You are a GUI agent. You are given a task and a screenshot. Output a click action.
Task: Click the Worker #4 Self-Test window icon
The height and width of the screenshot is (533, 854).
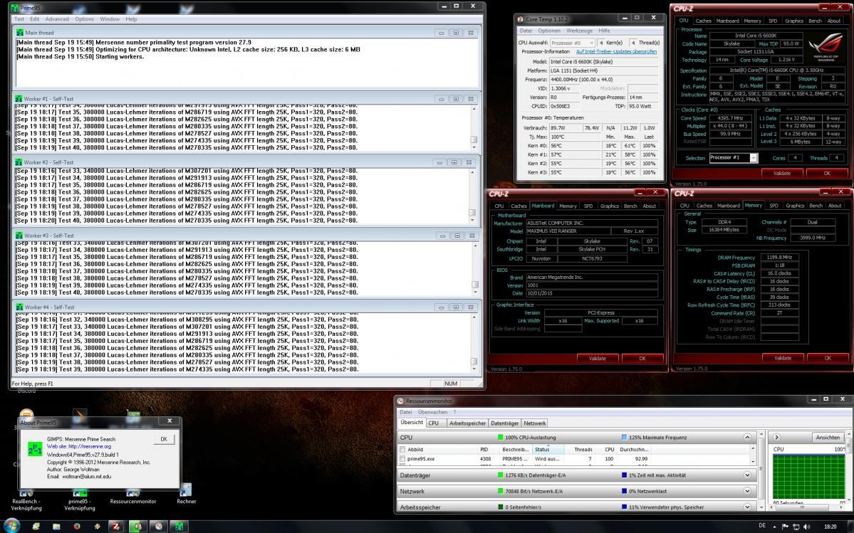[x=19, y=307]
